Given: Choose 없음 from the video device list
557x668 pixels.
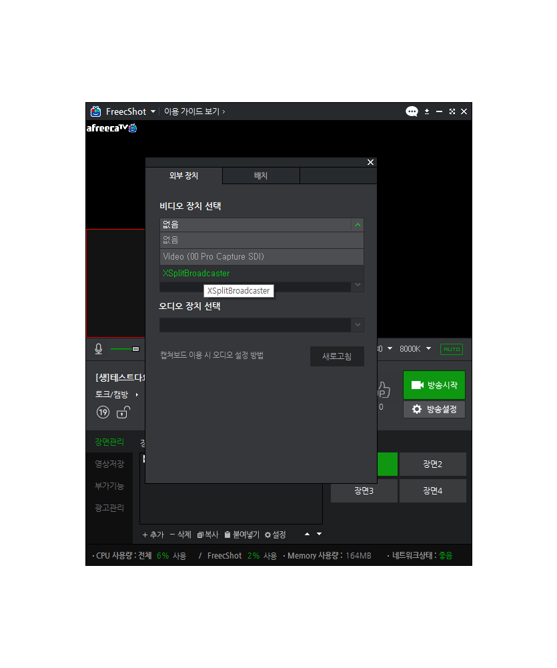Looking at the screenshot, I should point(261,240).
